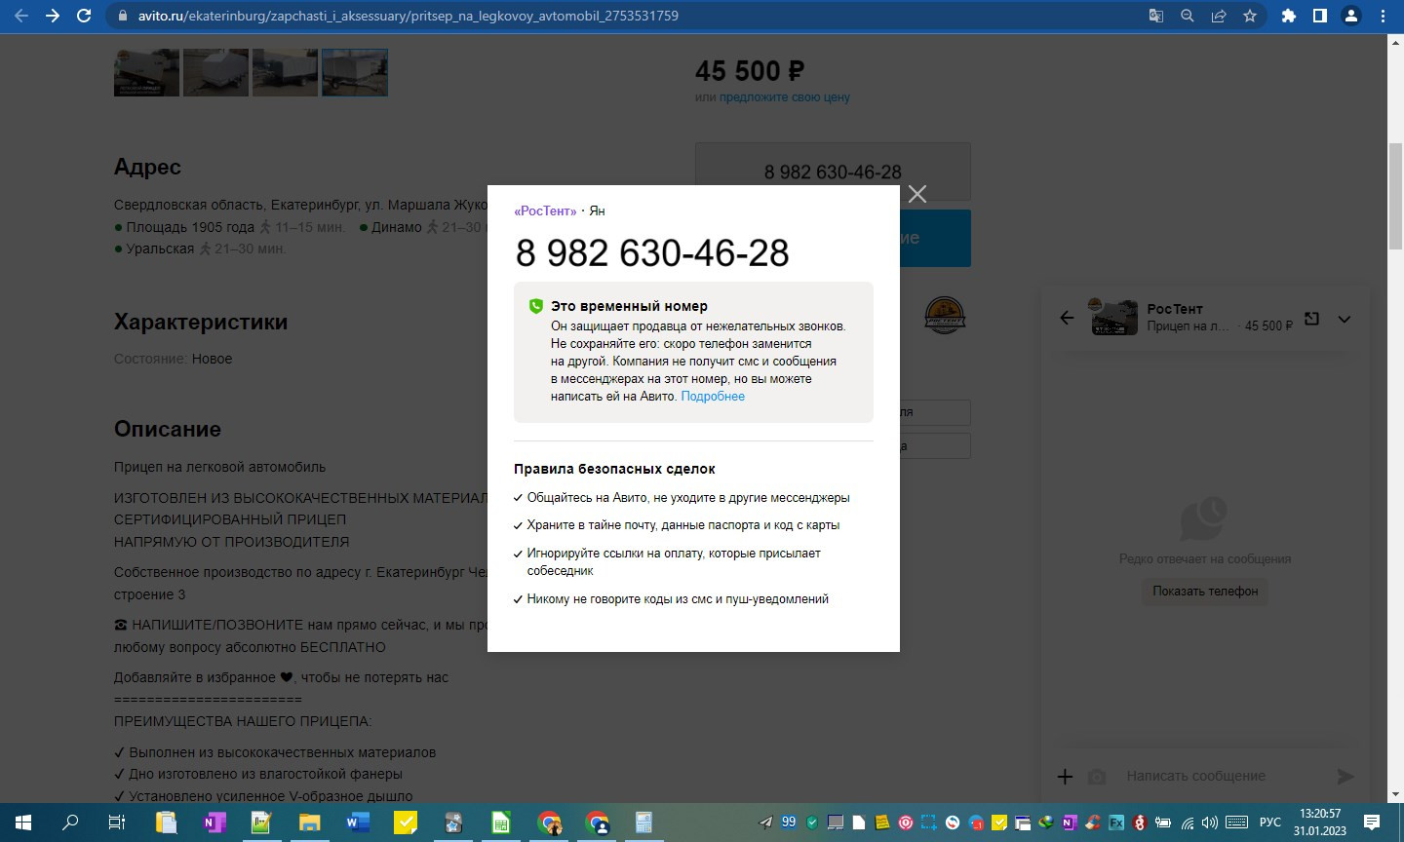Screen dimensions: 1404x842
Task: Select the first trailer photo thumbnail
Action: (x=146, y=72)
